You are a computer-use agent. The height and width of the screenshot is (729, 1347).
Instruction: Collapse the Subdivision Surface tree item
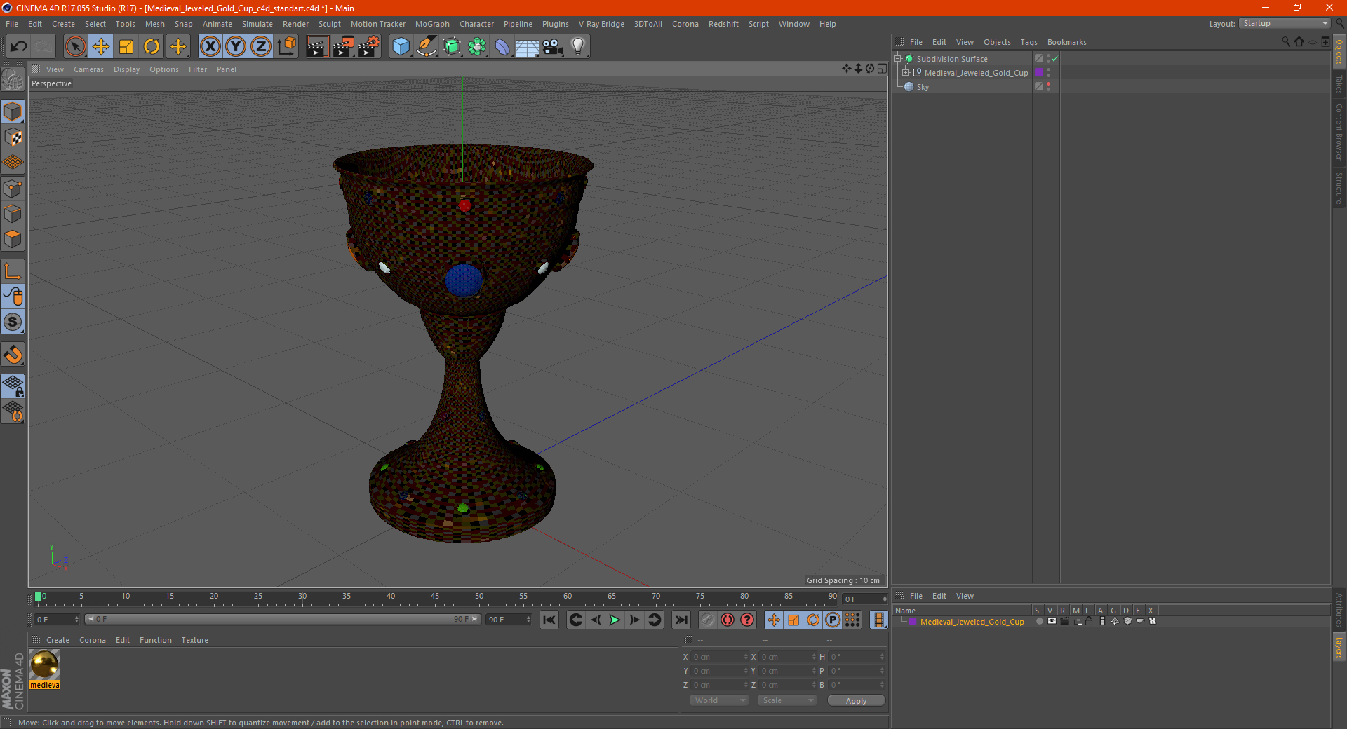tap(898, 59)
